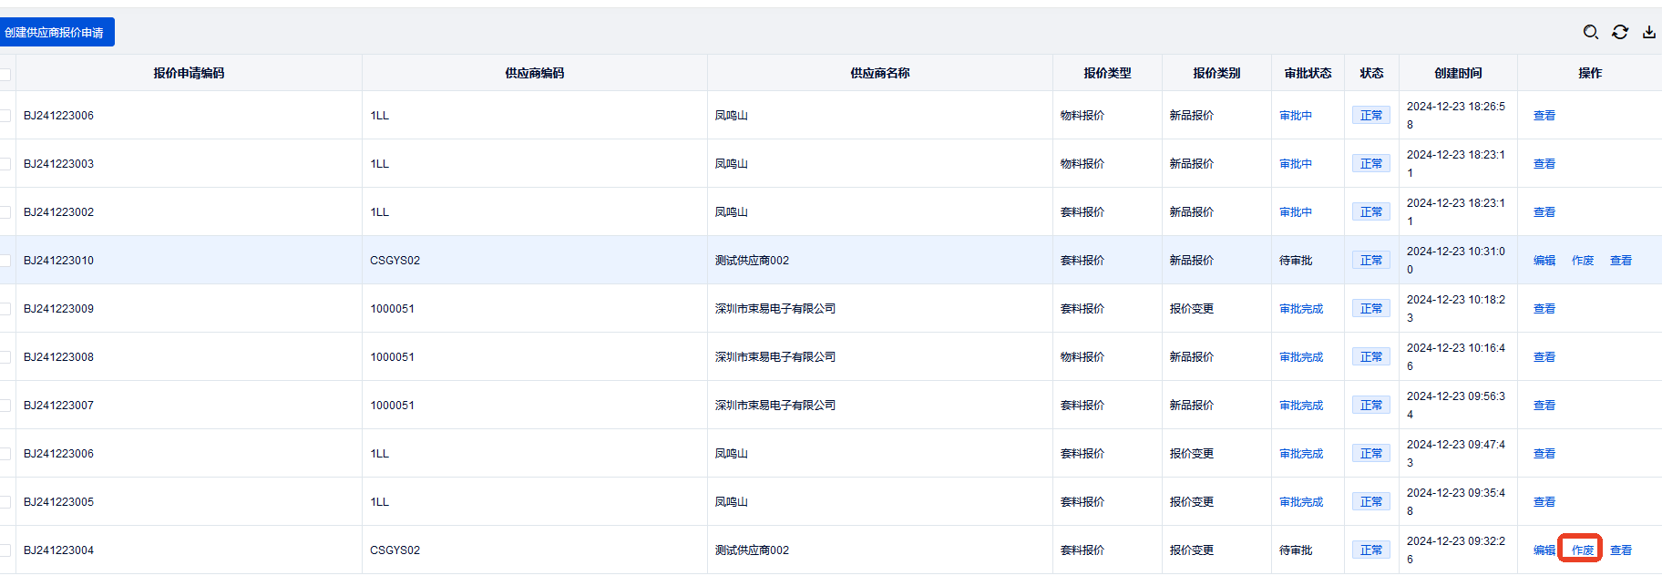This screenshot has height=586, width=1662.
Task: Click the 报价申请编码 column header
Action: click(189, 73)
